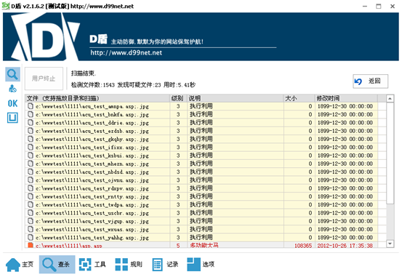Image resolution: width=402 pixels, height=277 pixels.
Task: Open the square bracket icon in left sidebar
Action: click(12, 118)
